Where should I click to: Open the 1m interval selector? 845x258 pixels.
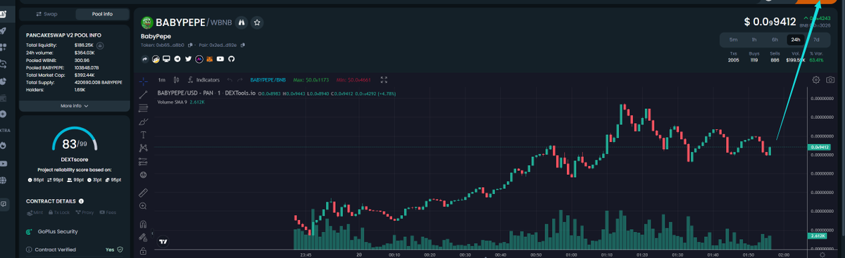[162, 80]
